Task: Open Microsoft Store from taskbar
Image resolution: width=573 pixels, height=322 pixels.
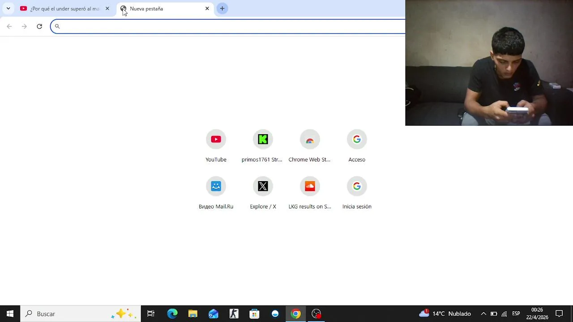Action: [x=255, y=314]
